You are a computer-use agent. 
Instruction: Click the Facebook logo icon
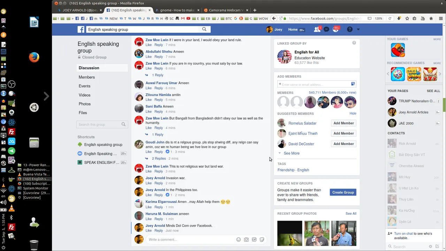tap(81, 30)
